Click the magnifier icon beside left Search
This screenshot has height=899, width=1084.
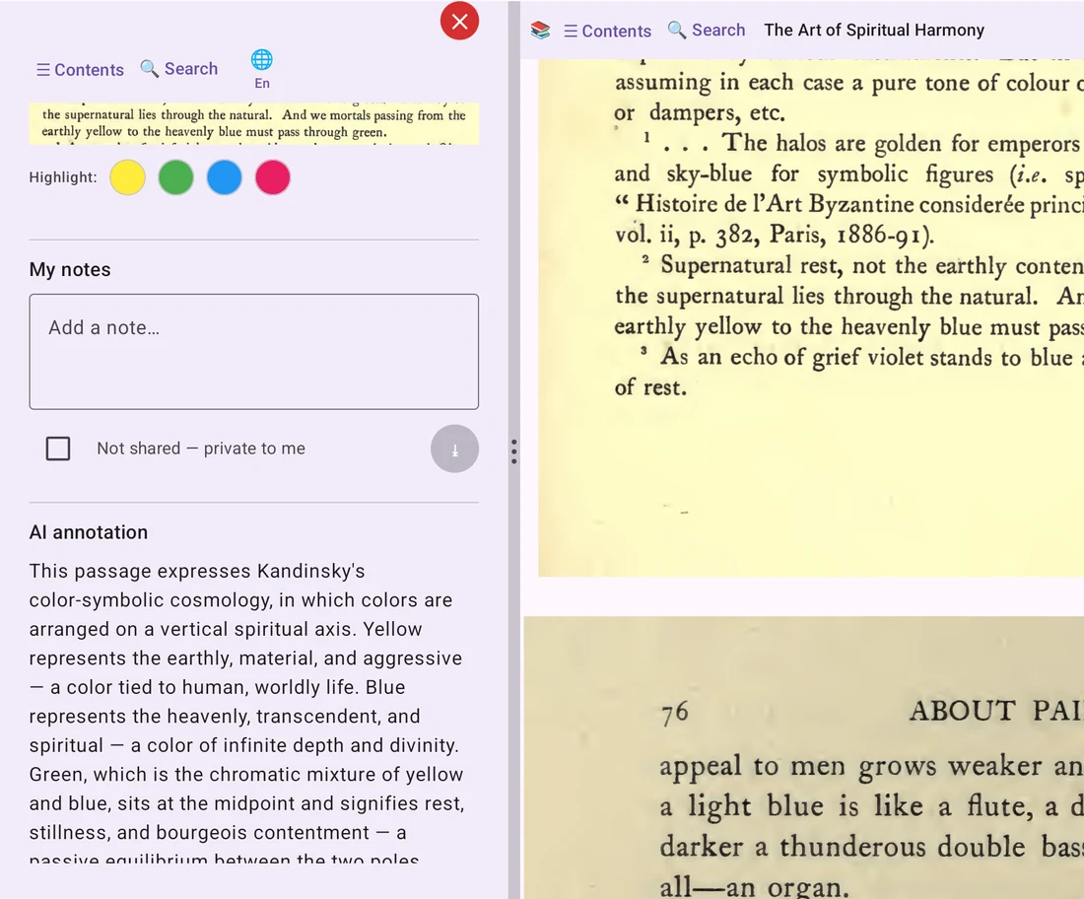[150, 68]
